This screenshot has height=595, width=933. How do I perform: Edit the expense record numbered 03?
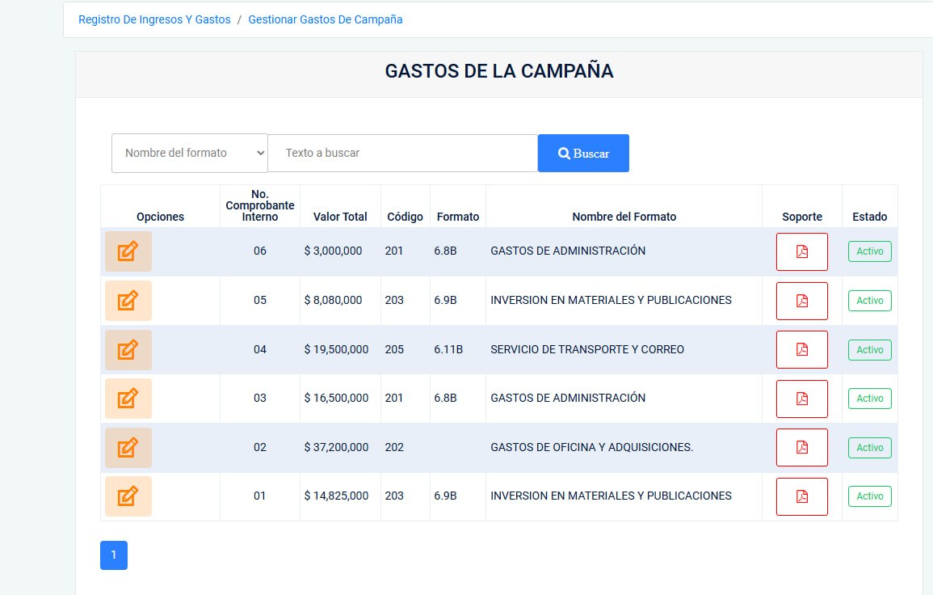[x=128, y=399]
